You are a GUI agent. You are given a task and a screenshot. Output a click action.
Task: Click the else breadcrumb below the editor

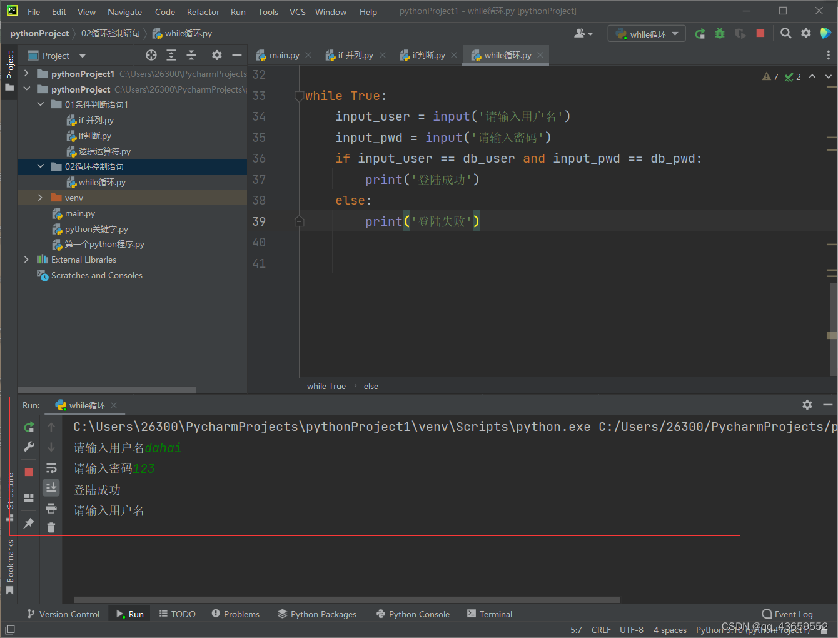(371, 386)
